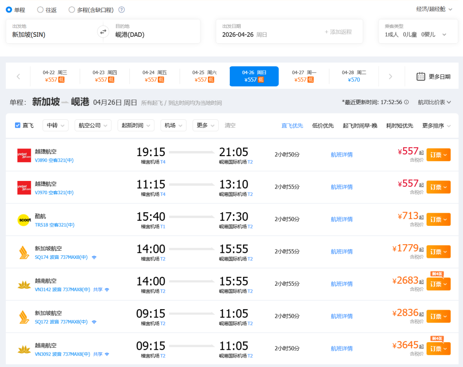Click 订票 button for the ¥713 Scoot flight
This screenshot has width=463, height=367.
pos(438,219)
